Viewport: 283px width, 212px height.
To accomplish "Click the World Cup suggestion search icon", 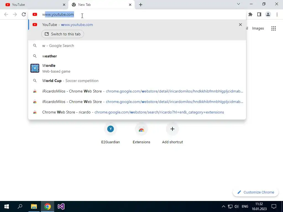I will pyautogui.click(x=35, y=81).
